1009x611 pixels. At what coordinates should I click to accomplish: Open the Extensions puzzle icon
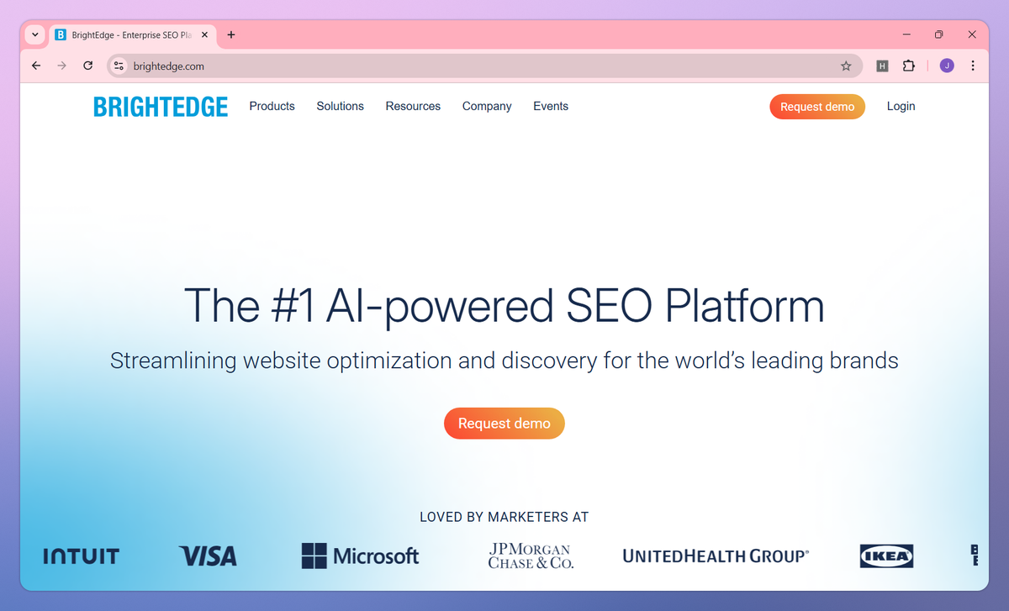tap(908, 66)
